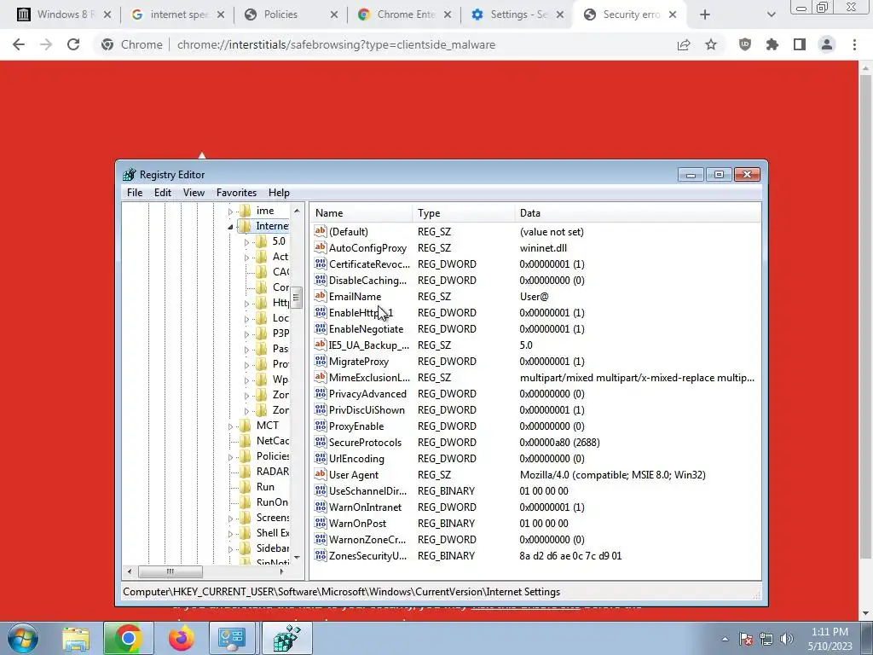Image resolution: width=873 pixels, height=655 pixels.
Task: Open the Registry Editor Edit menu
Action: [x=163, y=193]
